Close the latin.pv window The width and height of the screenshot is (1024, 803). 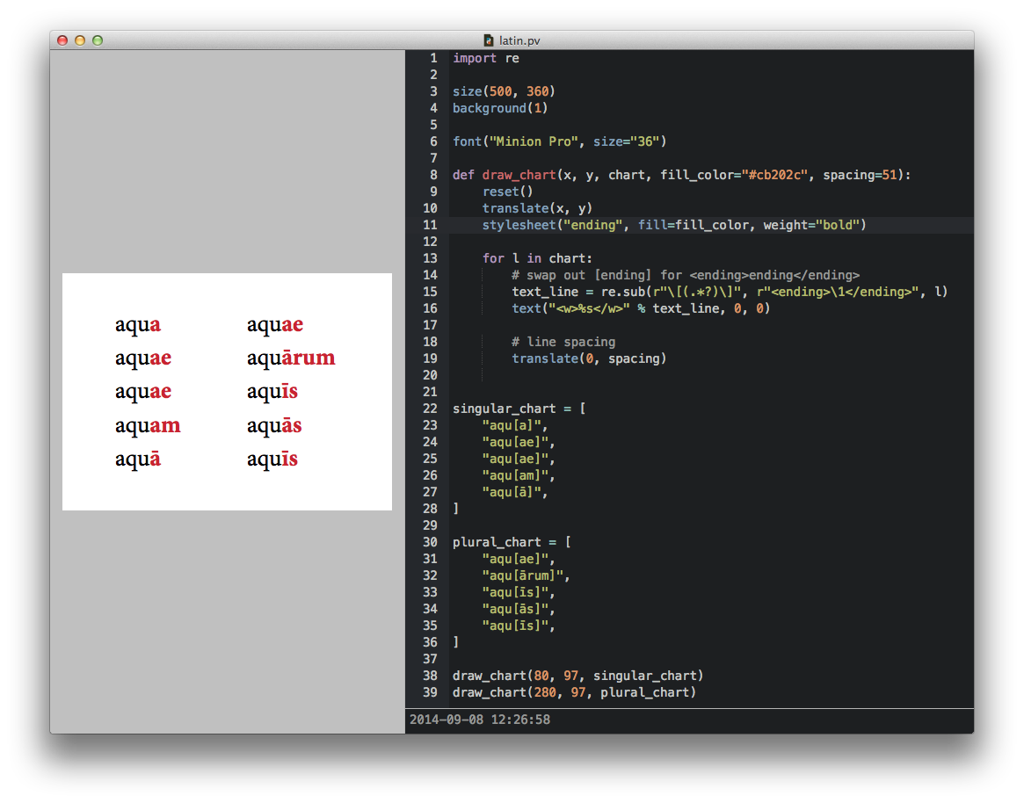[x=62, y=40]
